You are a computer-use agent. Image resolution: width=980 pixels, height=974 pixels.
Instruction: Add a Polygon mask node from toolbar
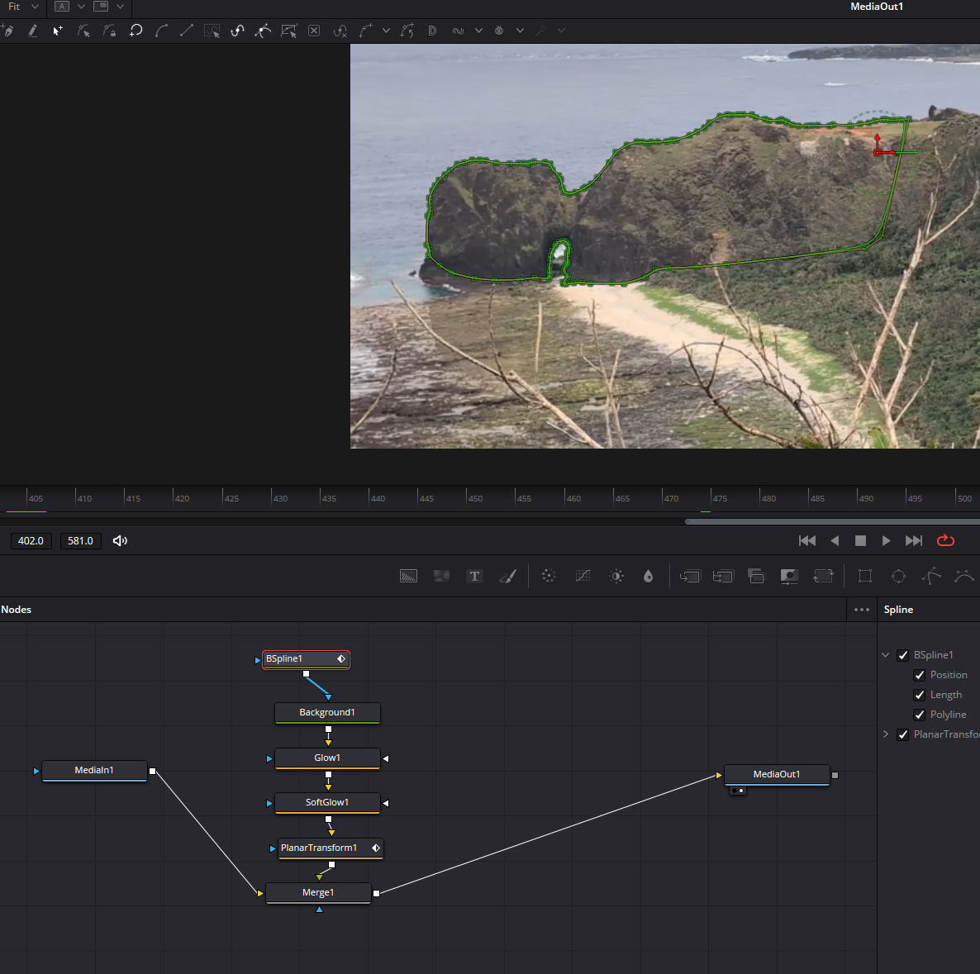(x=931, y=576)
